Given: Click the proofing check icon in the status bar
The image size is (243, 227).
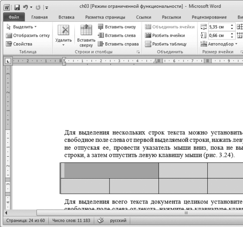Looking at the screenshot, I should click(x=101, y=220).
